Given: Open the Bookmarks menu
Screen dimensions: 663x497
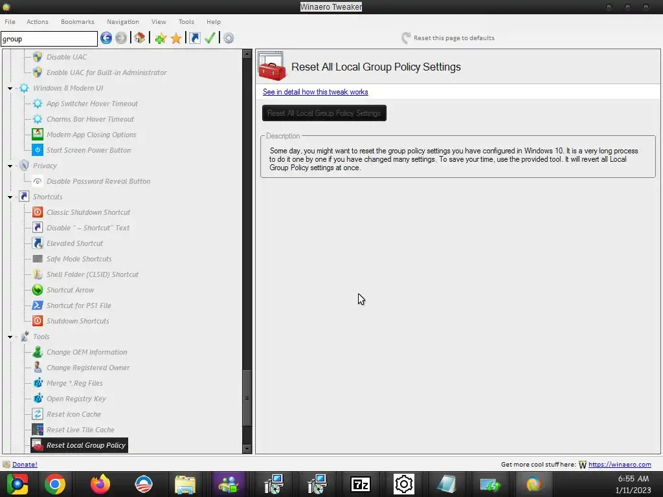Looking at the screenshot, I should [78, 21].
